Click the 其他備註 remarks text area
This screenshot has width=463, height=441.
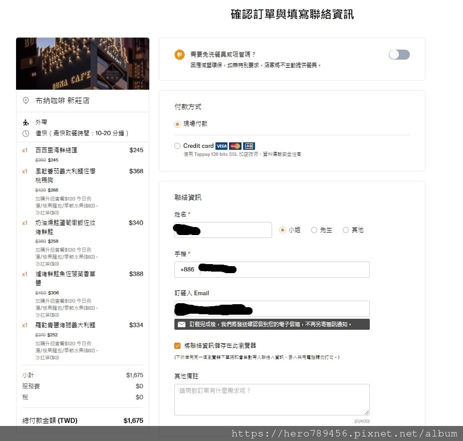272,399
